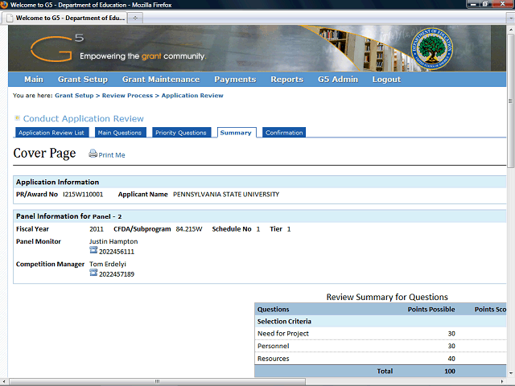Click the Conduct Application Review bullet icon
515x386 pixels.
(x=17, y=118)
